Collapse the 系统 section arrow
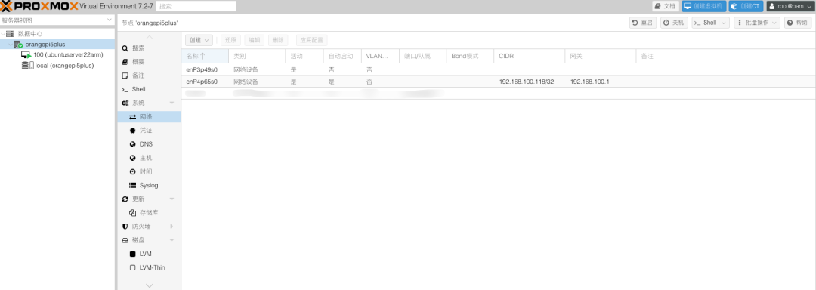Screen dimensions: 816x290 pos(172,103)
